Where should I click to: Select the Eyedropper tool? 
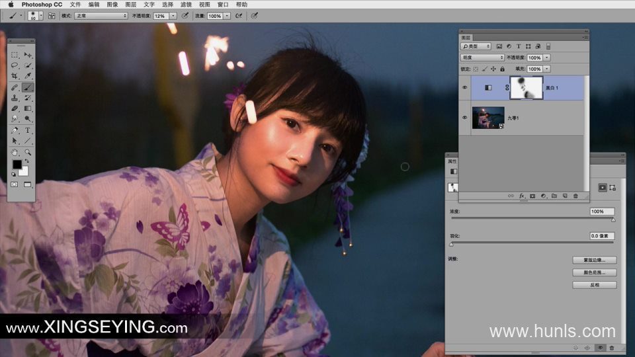click(x=28, y=75)
